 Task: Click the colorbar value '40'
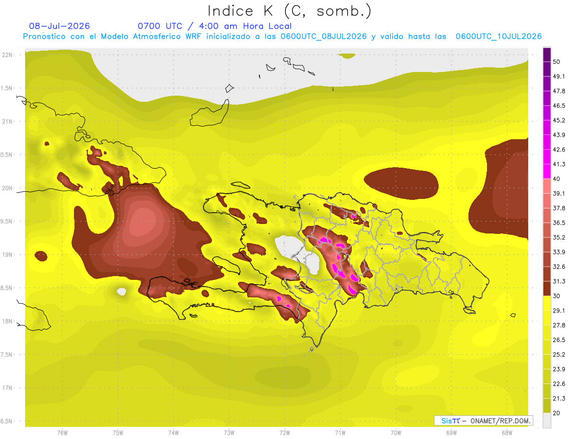coord(557,179)
